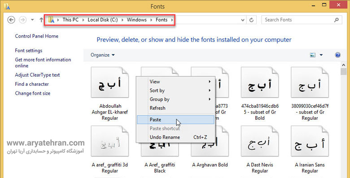350x178 pixels.
Task: Expand the chevron after This PC
Action: tap(83, 20)
